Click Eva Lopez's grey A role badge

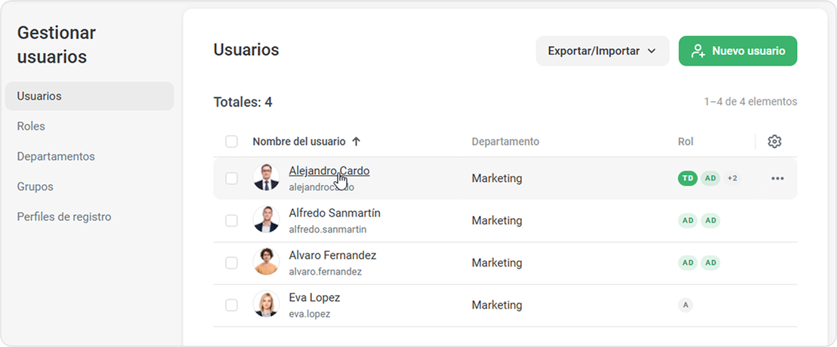(685, 306)
